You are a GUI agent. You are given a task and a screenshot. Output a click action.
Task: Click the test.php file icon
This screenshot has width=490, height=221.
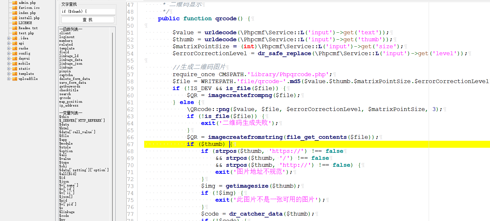tap(14, 33)
